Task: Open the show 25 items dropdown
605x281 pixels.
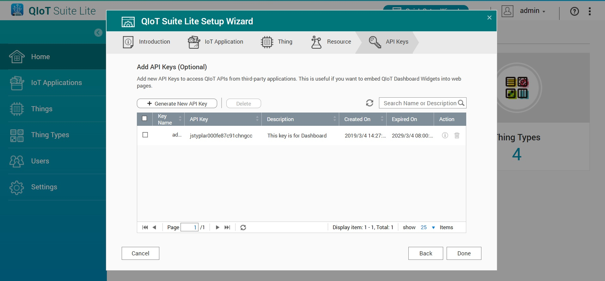Action: [x=428, y=227]
